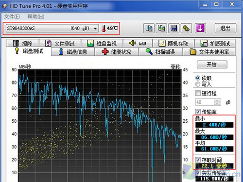
Task: Switch to the 擦除 tab
Action: pos(23,43)
